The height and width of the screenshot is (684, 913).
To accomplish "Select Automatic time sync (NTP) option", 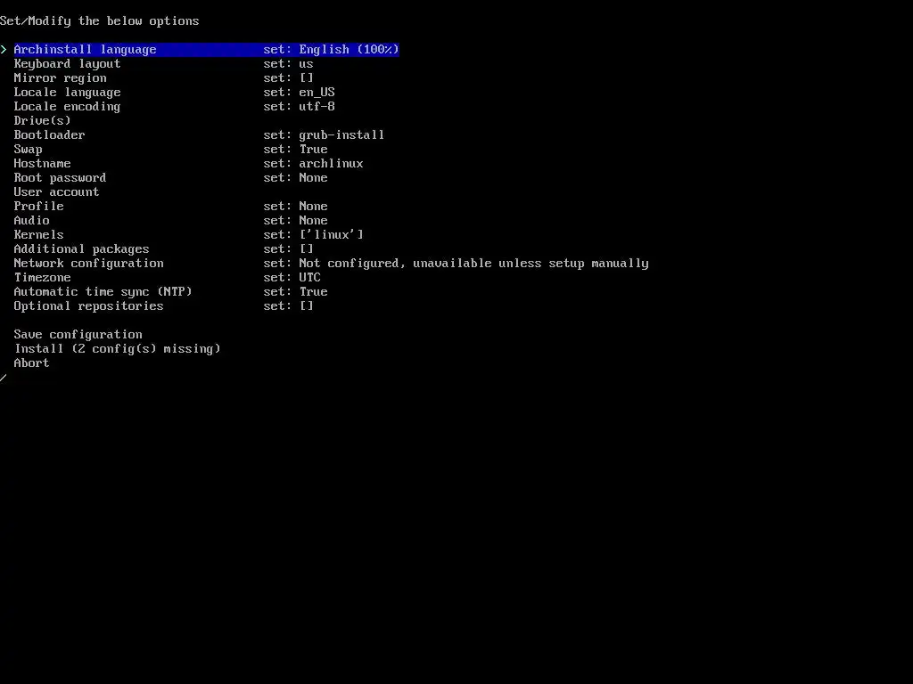I will [103, 292].
